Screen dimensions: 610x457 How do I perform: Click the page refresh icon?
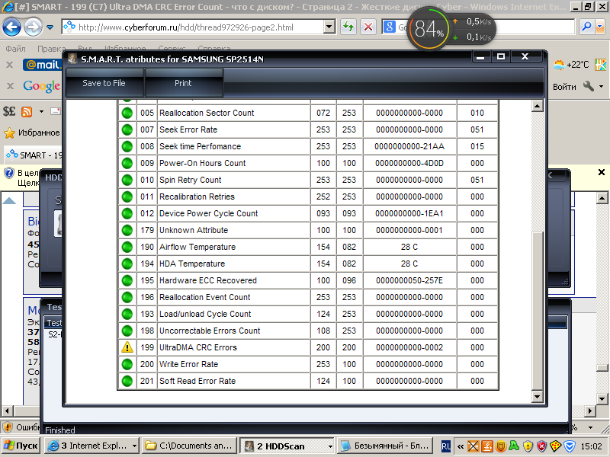[348, 27]
